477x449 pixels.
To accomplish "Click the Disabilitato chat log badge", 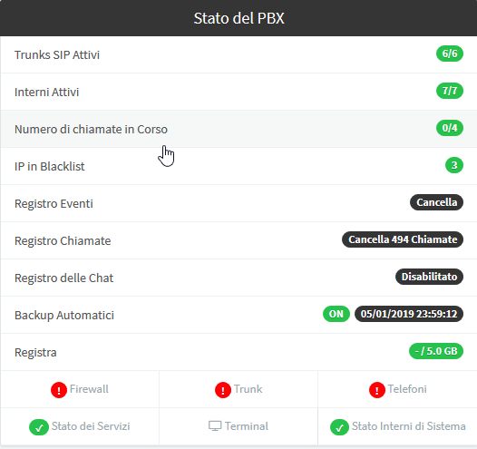I will (429, 277).
